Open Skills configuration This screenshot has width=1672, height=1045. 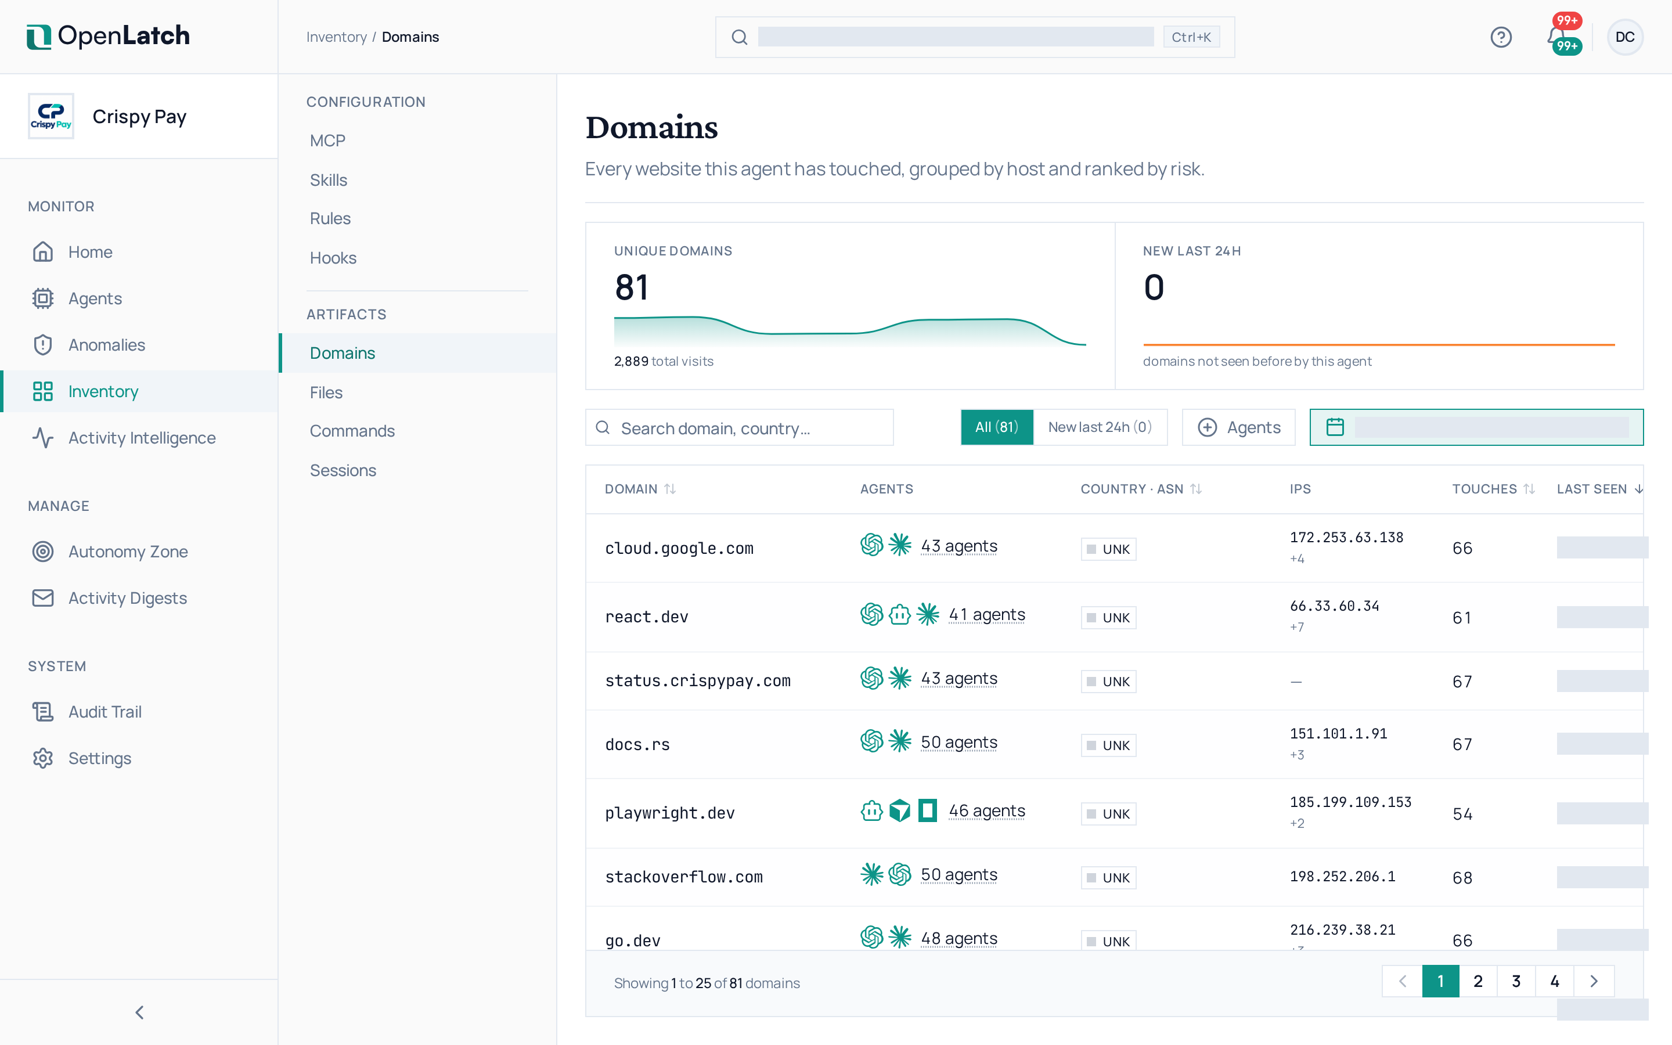(417, 180)
